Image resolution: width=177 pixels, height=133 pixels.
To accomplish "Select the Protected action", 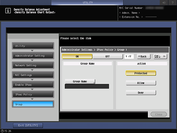I will [x=141, y=73].
